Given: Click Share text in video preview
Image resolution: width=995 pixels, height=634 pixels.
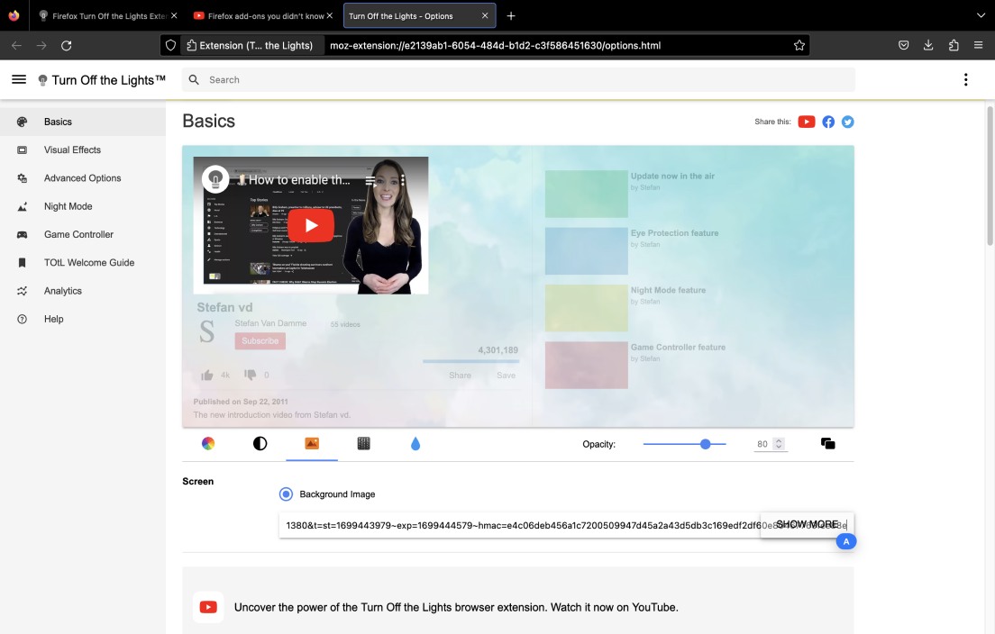Looking at the screenshot, I should (460, 376).
